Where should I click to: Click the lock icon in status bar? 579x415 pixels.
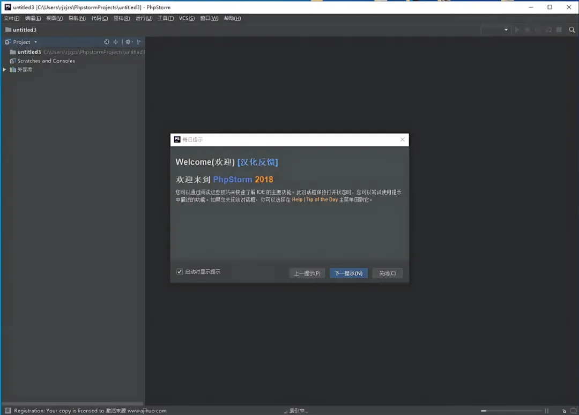(x=564, y=411)
